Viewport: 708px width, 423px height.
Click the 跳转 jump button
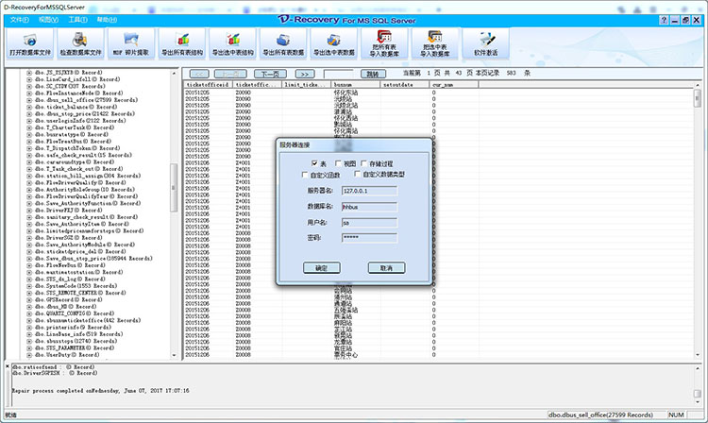coord(373,74)
